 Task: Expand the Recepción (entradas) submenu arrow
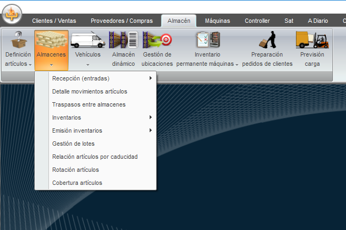pos(151,78)
